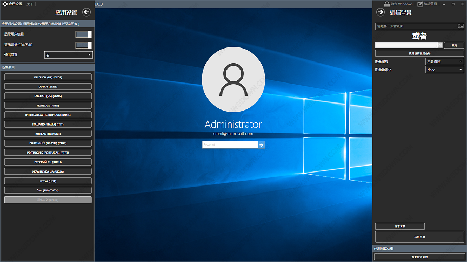
Task: Click the padlock icon for 锁定 Windows
Action: tap(387, 4)
